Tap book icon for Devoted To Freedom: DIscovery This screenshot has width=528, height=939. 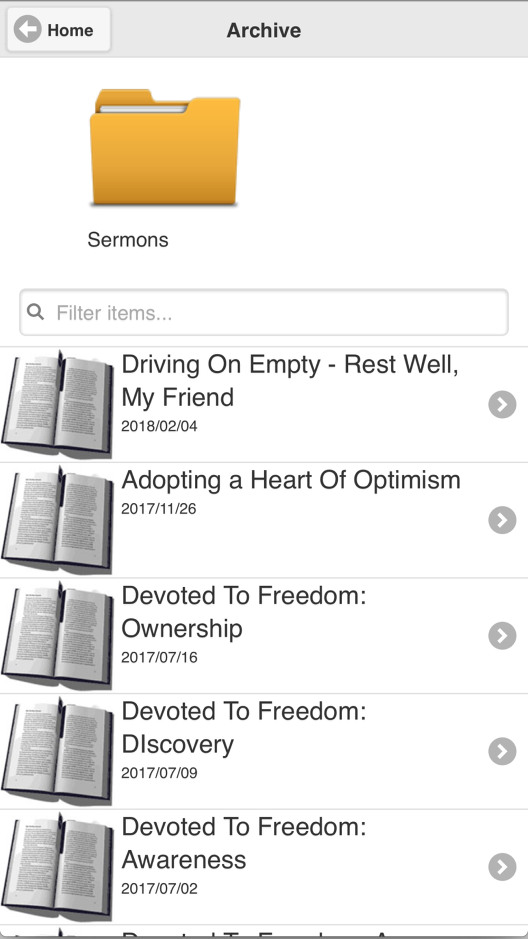(57, 751)
